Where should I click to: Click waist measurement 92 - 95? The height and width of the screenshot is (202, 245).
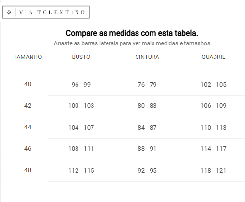(147, 171)
